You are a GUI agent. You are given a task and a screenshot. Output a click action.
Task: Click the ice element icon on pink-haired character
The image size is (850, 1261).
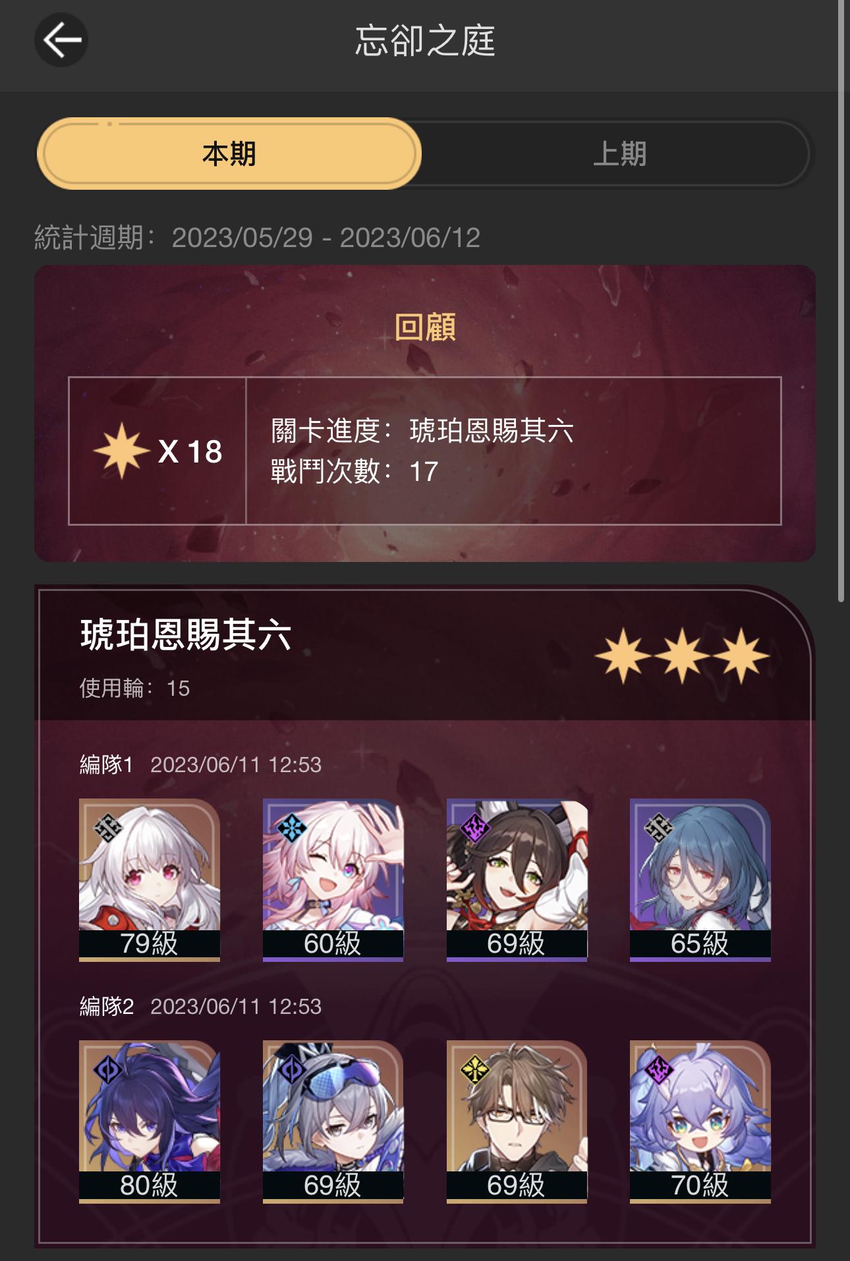[292, 827]
